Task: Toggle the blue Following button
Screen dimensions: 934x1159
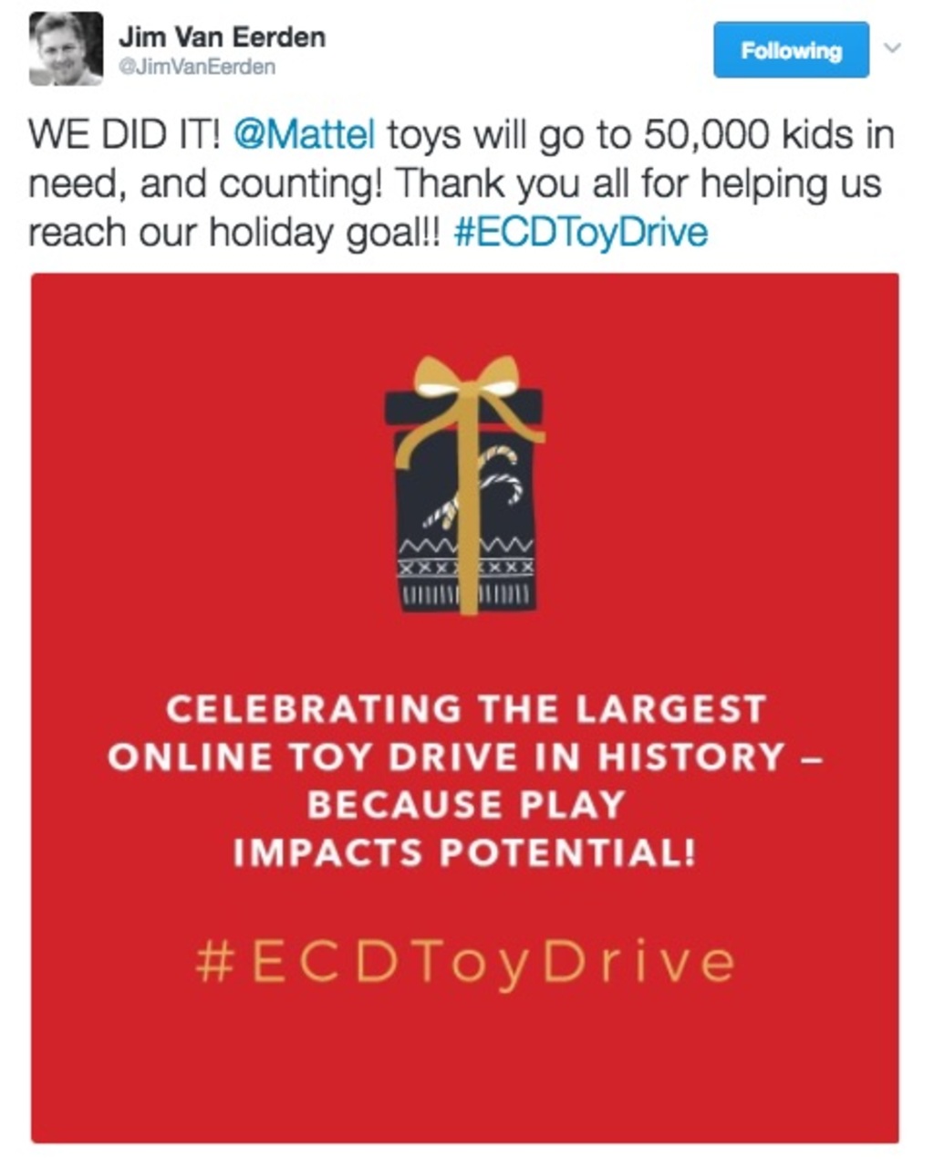Action: click(x=791, y=50)
